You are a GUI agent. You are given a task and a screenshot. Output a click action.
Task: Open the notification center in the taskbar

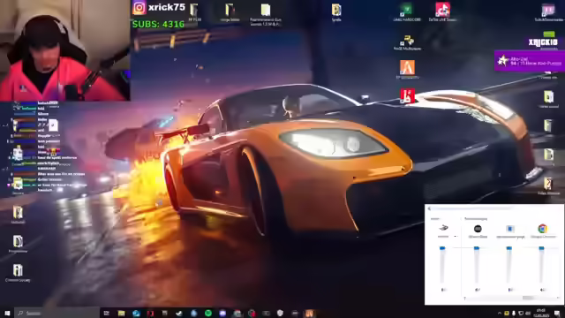coord(557,313)
